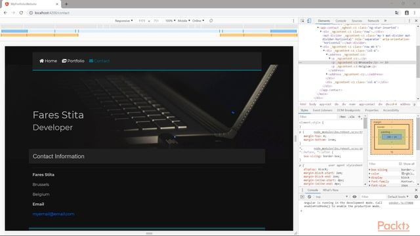Open Chrome's three-dot menu

click(x=414, y=12)
